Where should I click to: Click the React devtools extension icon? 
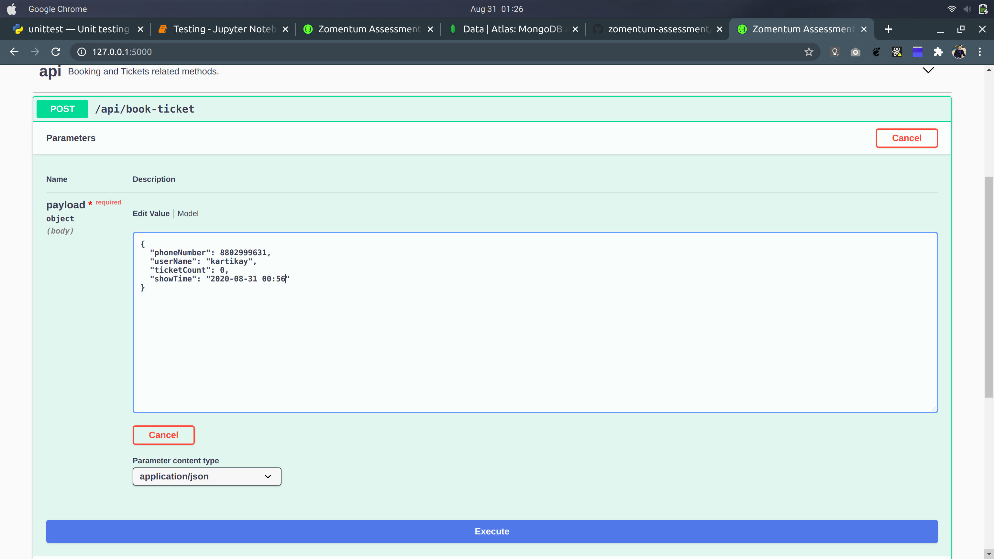point(896,52)
